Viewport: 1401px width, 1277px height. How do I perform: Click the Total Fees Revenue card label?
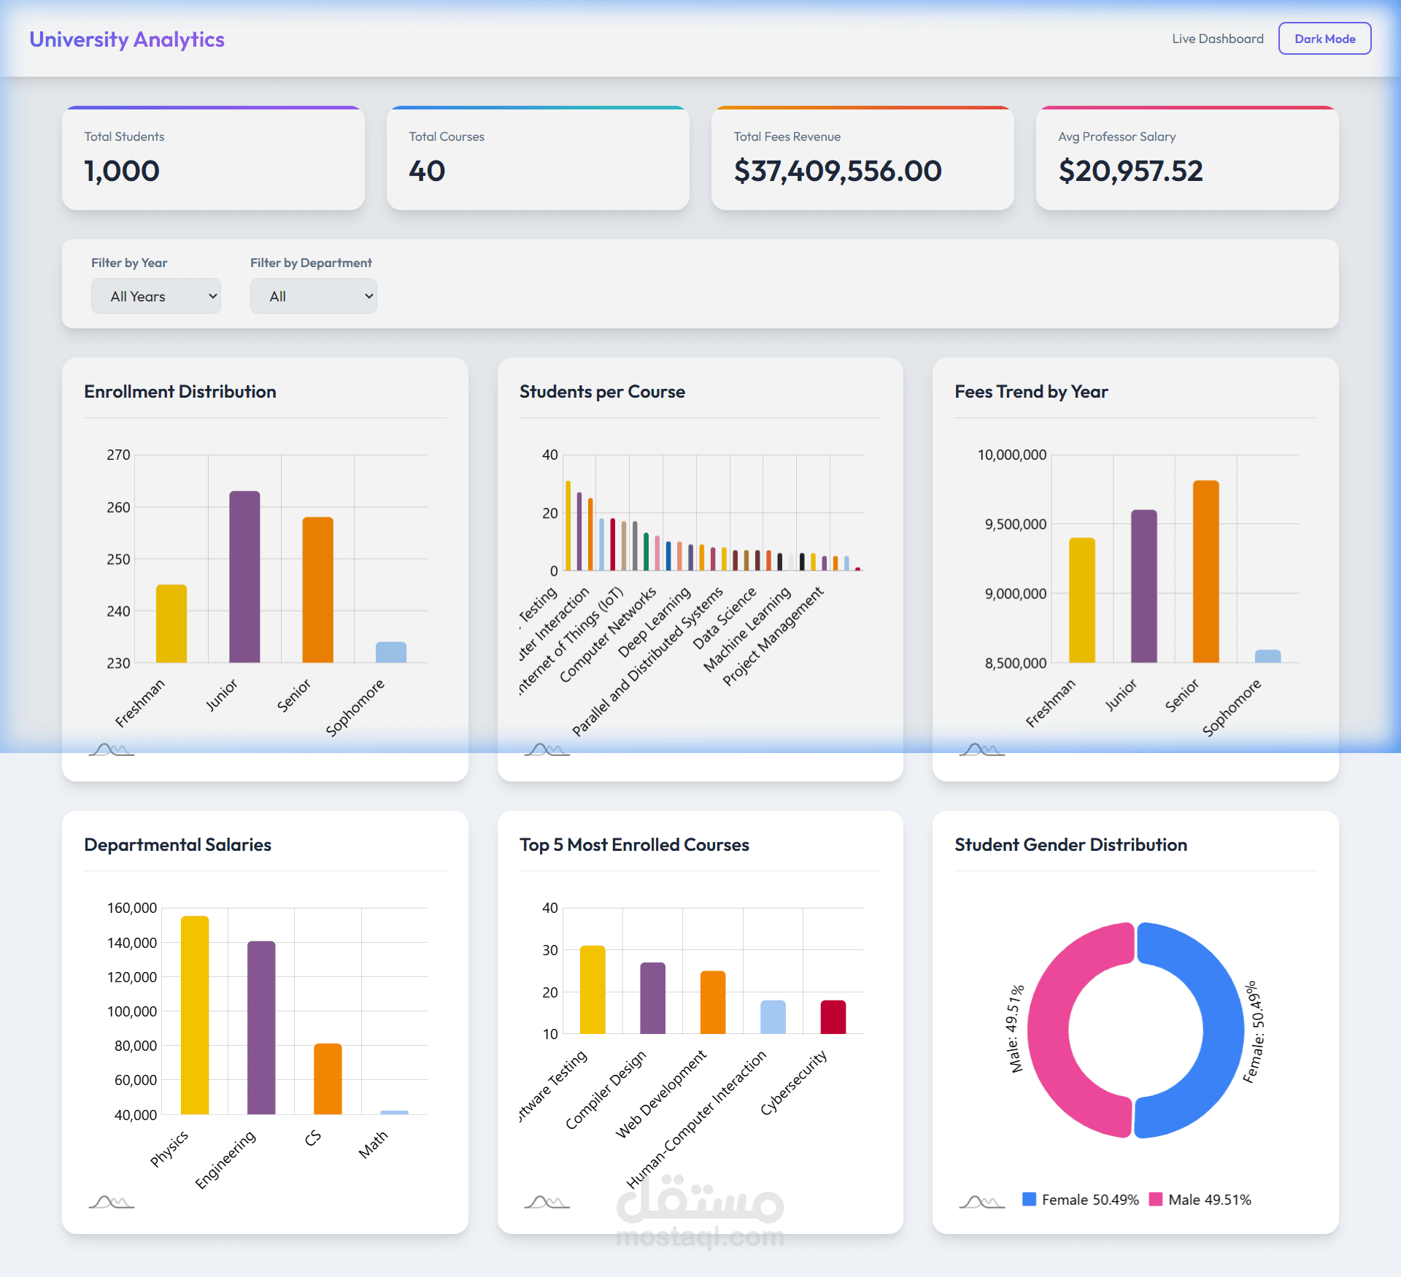click(x=787, y=136)
